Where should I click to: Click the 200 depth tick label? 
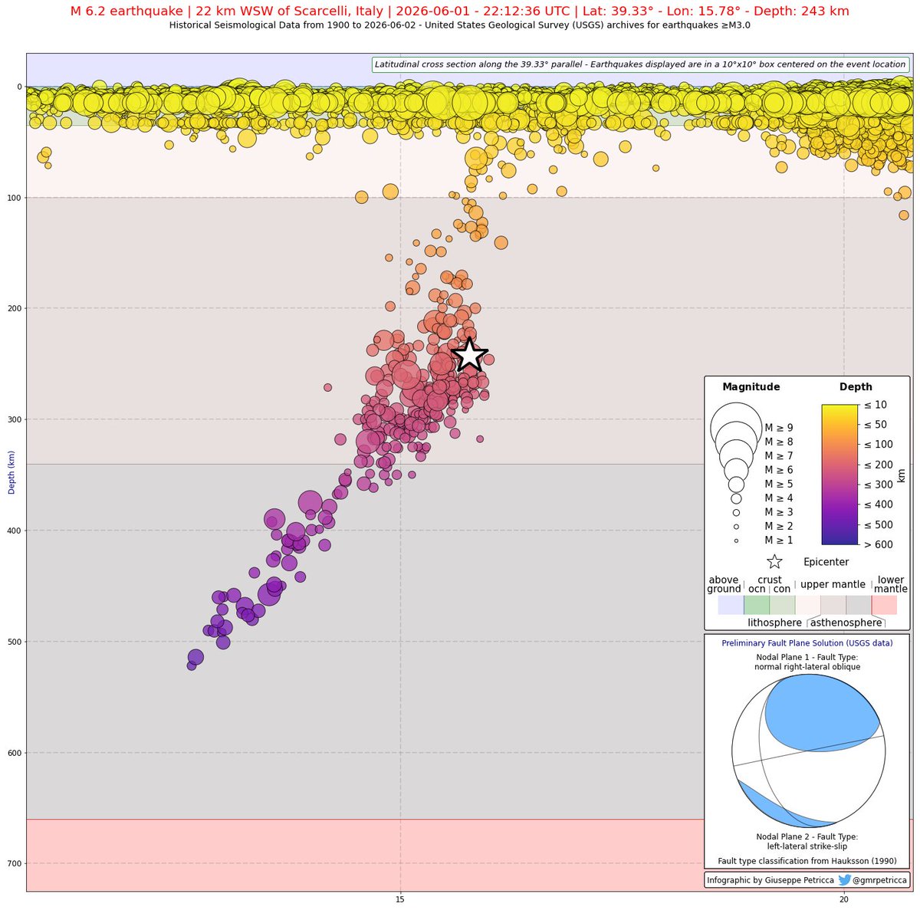[15, 308]
